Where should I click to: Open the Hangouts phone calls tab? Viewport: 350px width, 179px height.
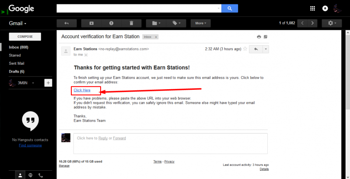(x=41, y=175)
